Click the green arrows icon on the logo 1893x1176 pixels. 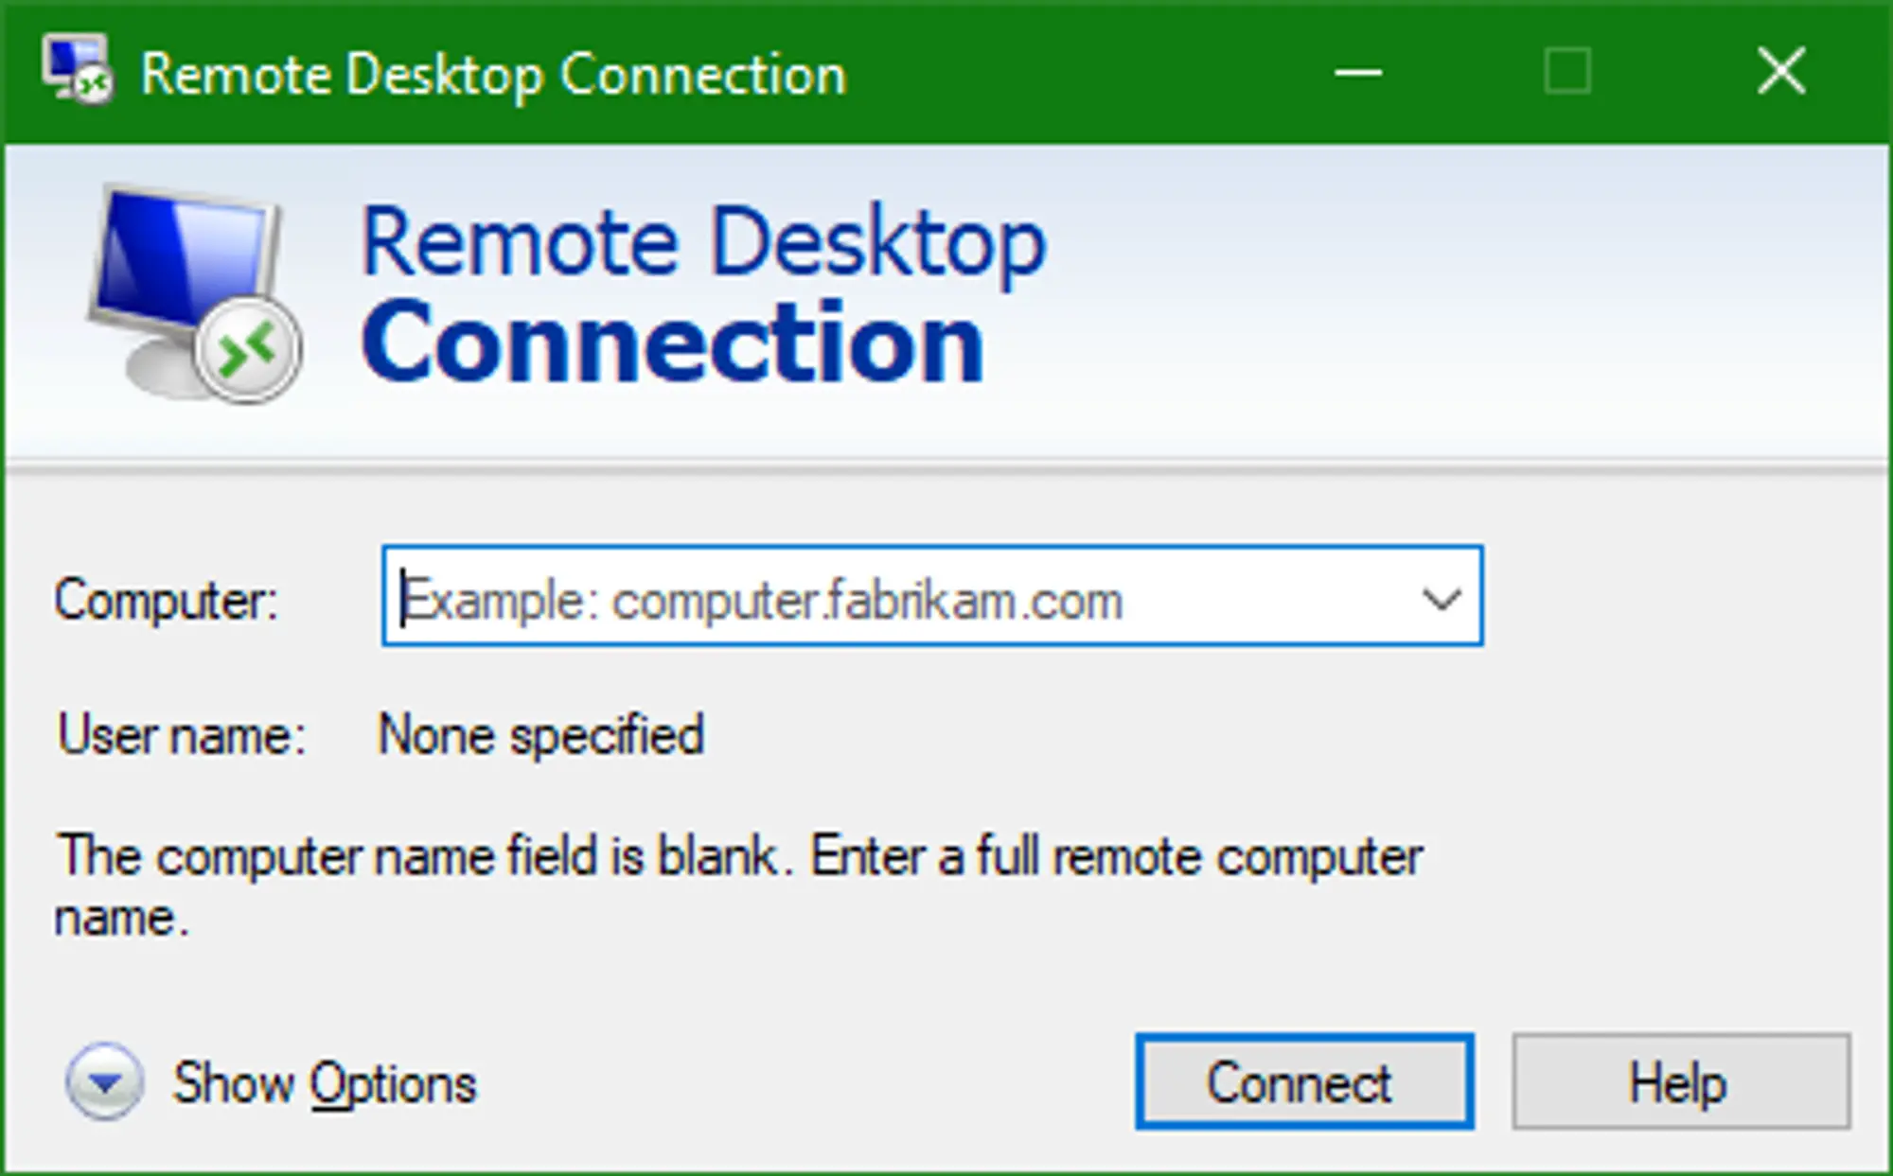click(248, 347)
